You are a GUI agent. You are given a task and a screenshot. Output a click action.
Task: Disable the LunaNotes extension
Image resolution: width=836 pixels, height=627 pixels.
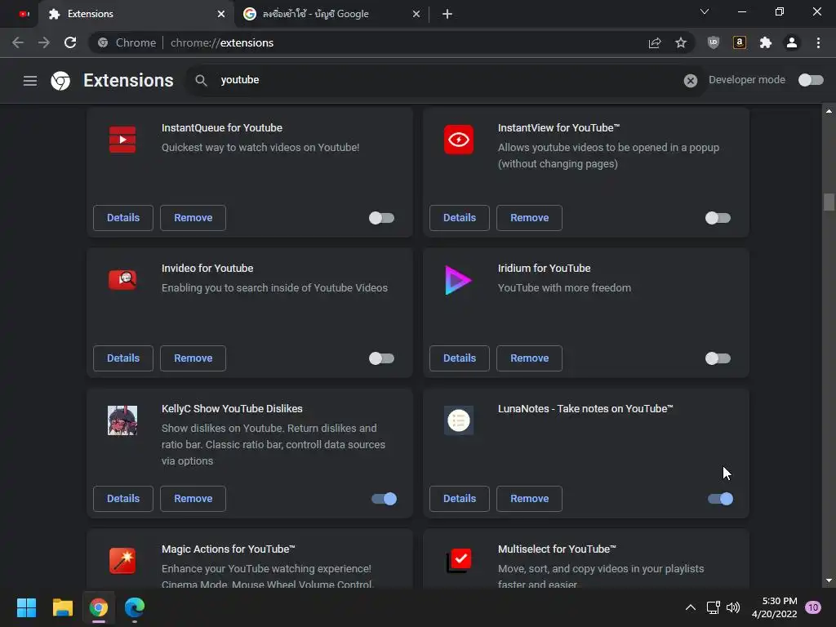[x=720, y=499]
